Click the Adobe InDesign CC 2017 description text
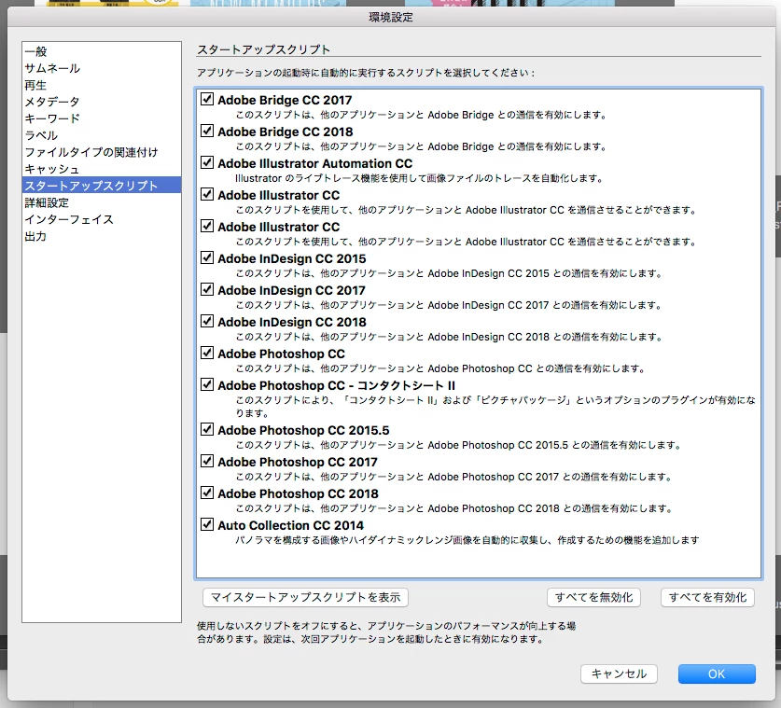The height and width of the screenshot is (708, 781). (x=448, y=305)
